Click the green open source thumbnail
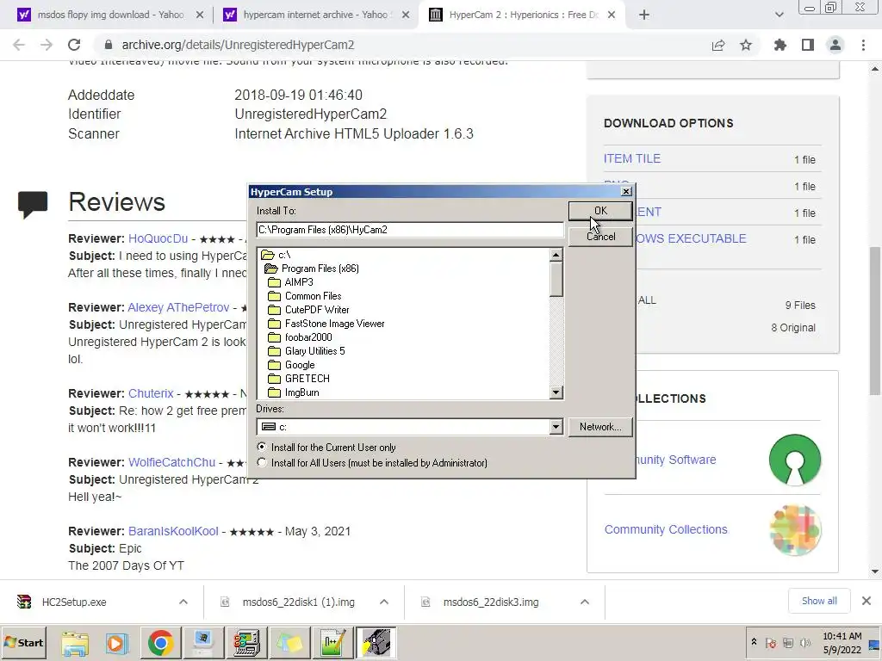Screen dimensions: 882x661 point(795,460)
